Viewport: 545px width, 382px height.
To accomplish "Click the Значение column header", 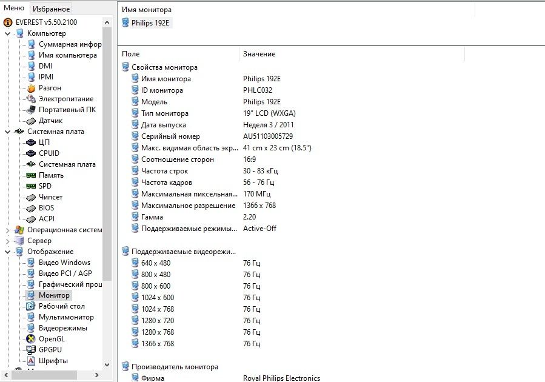I will pyautogui.click(x=352, y=54).
